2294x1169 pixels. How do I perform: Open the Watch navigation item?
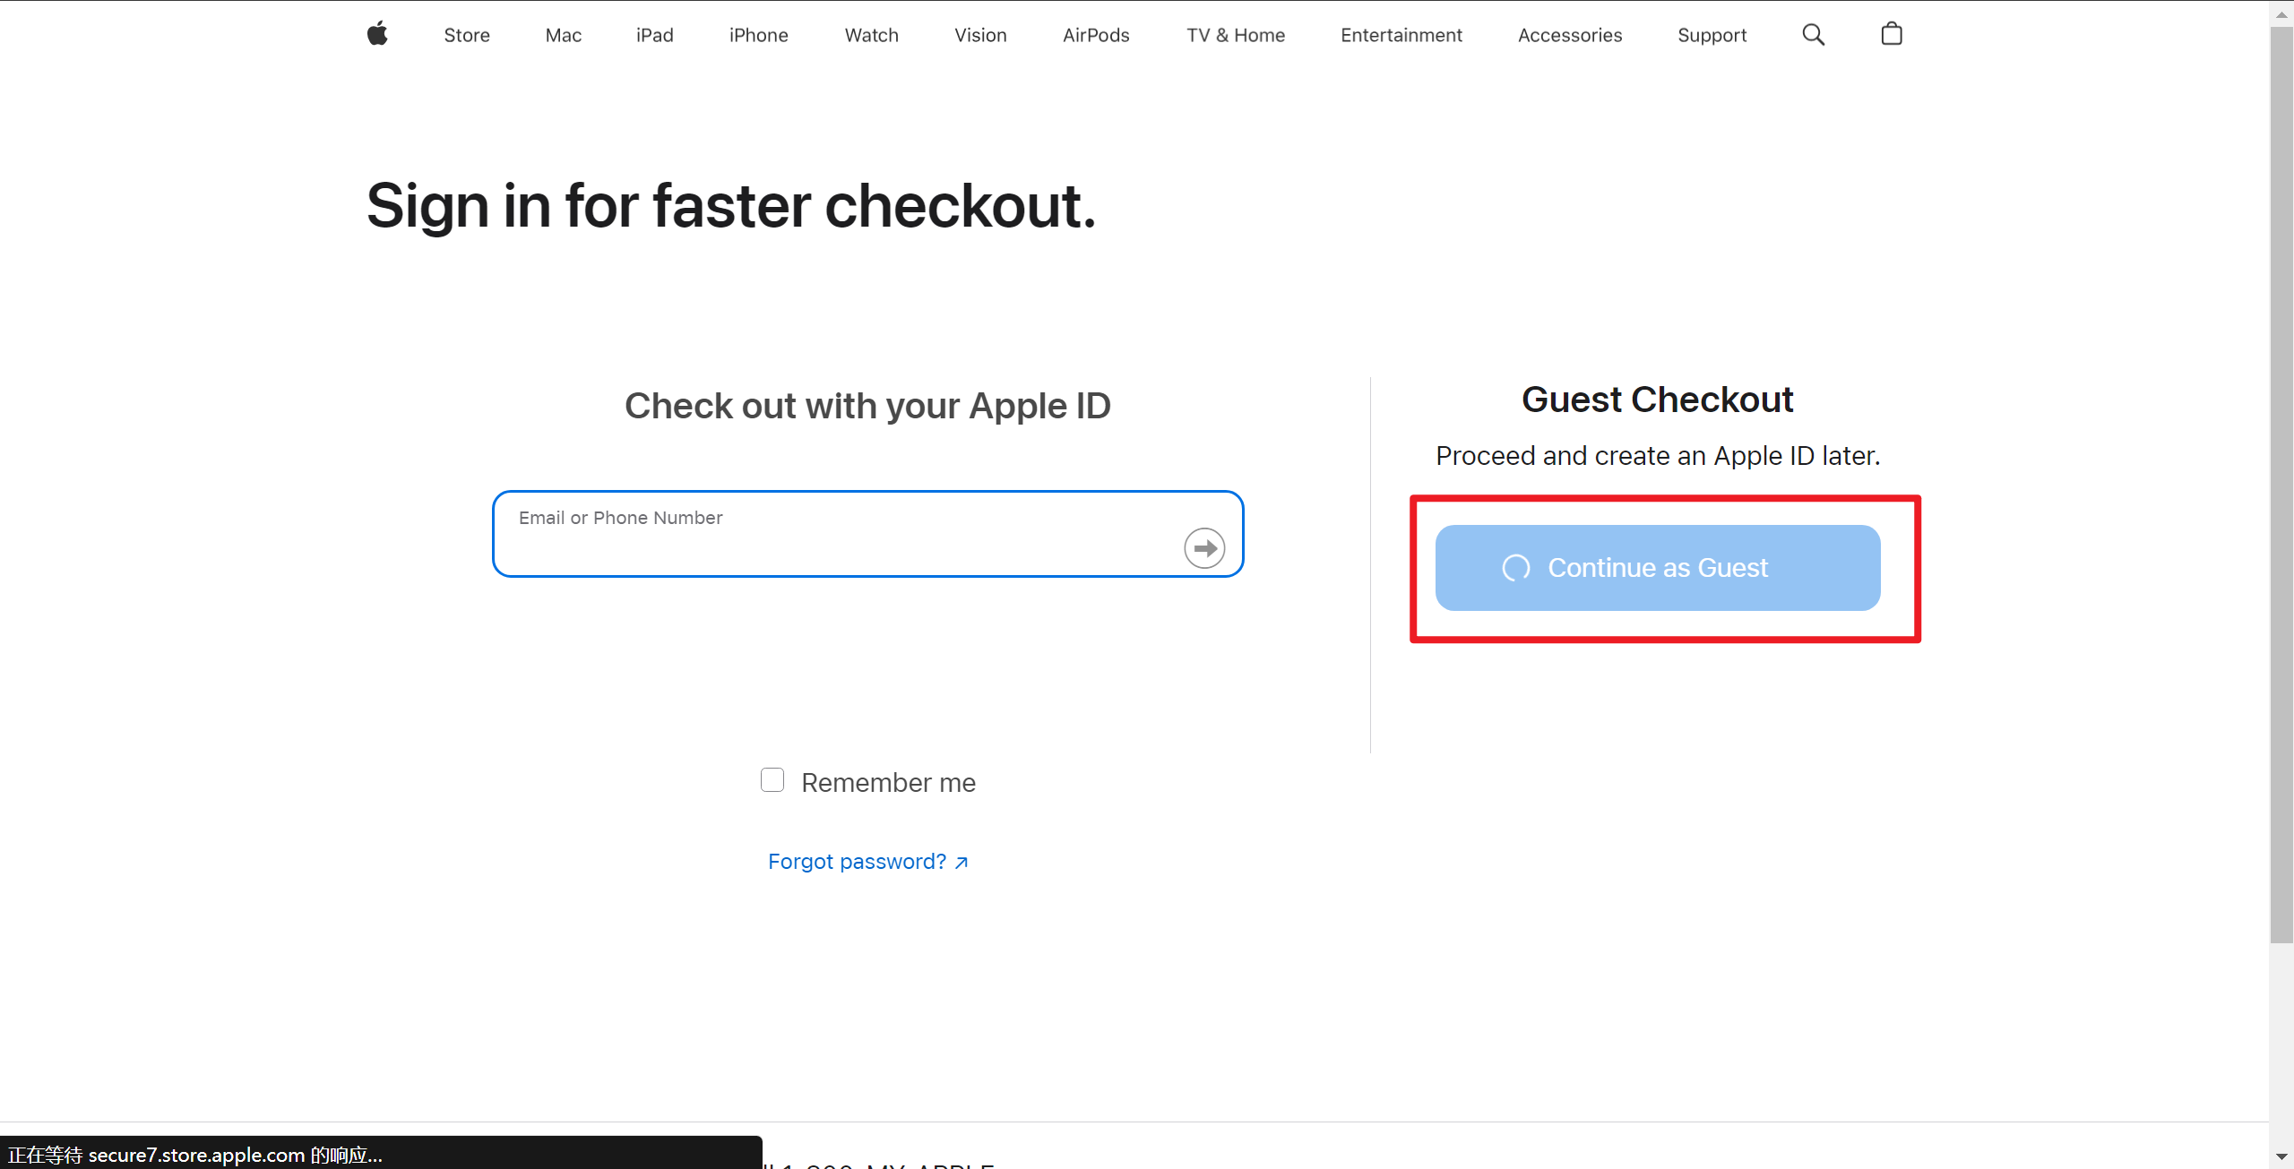[872, 35]
